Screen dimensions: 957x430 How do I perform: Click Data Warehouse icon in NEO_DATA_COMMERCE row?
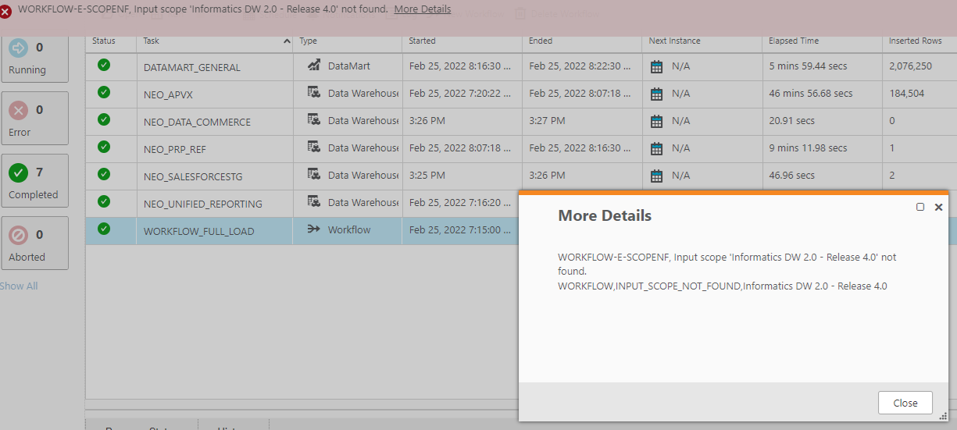click(x=314, y=119)
